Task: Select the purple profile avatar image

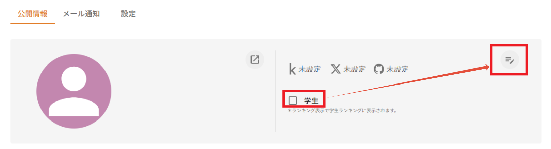Action: tap(74, 91)
